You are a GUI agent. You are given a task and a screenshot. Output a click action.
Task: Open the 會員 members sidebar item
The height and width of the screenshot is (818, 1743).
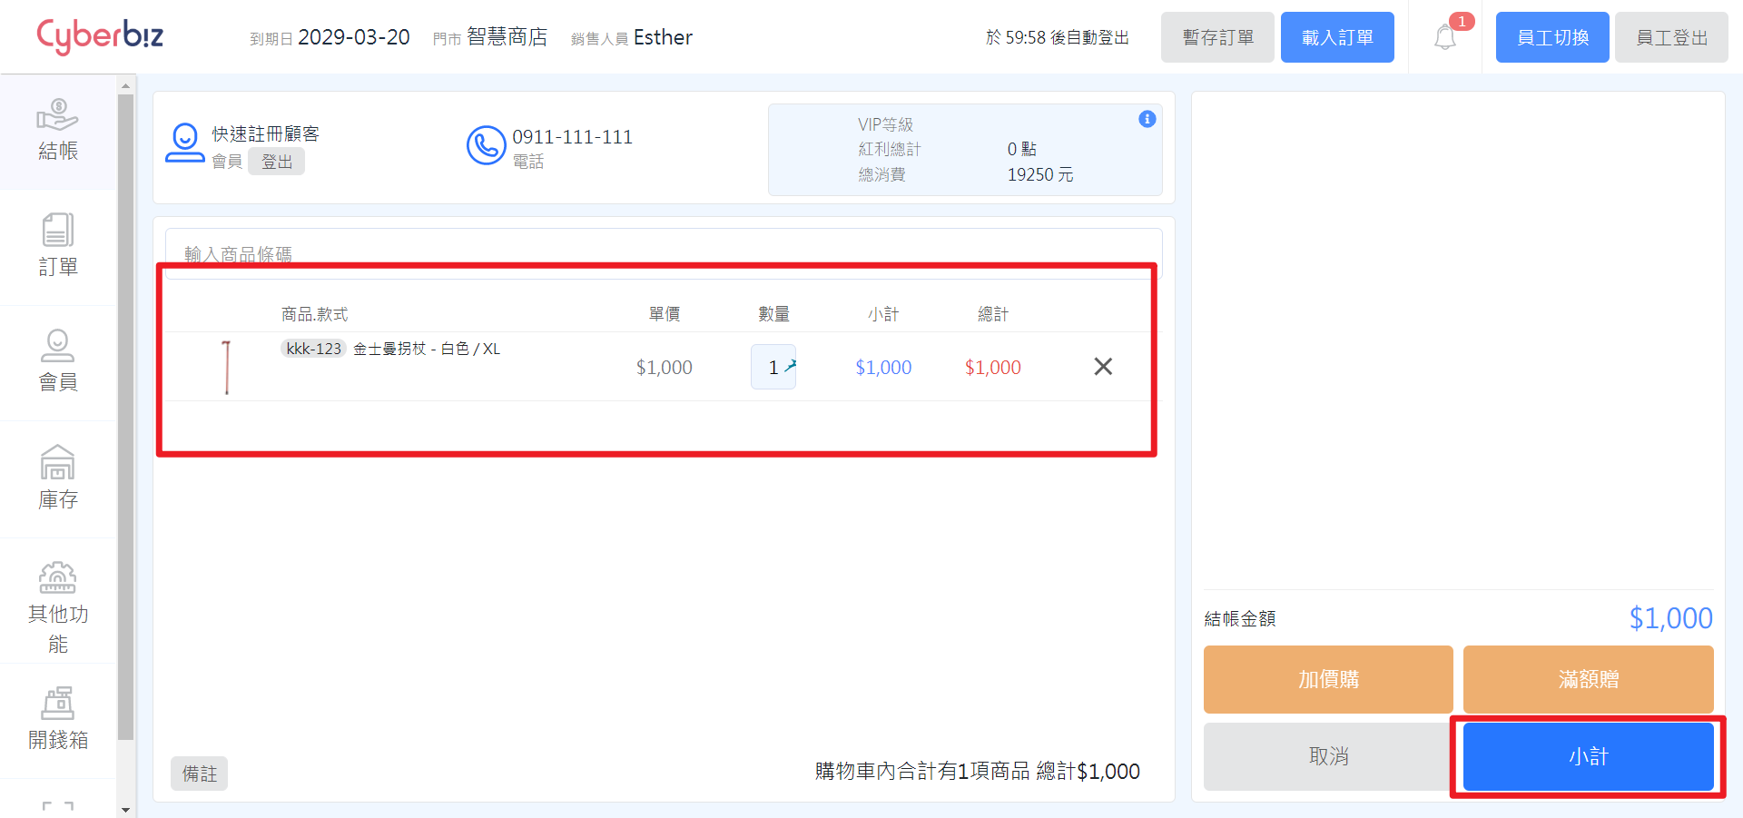click(x=58, y=361)
